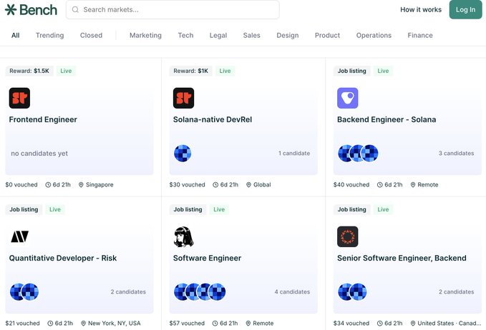This screenshot has height=330, width=486.
Task: Click the search magnifier icon
Action: pos(75,9)
